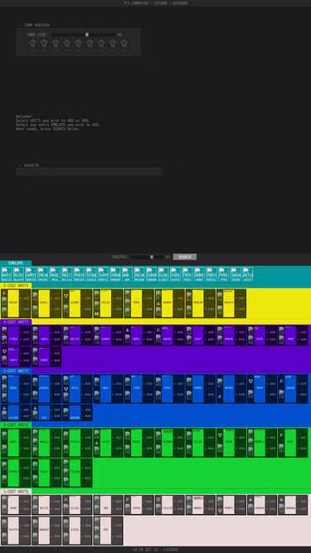
Task: Select the Eldritch emblem icon
Action: click(x=163, y=274)
